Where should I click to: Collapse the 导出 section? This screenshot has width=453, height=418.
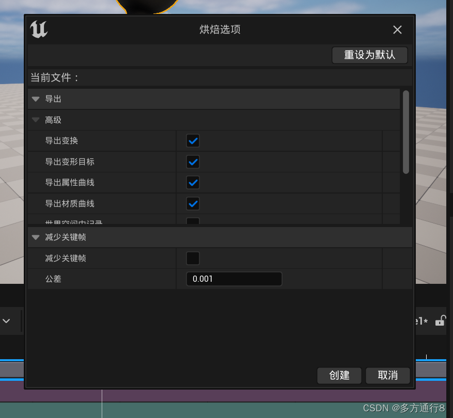(35, 99)
